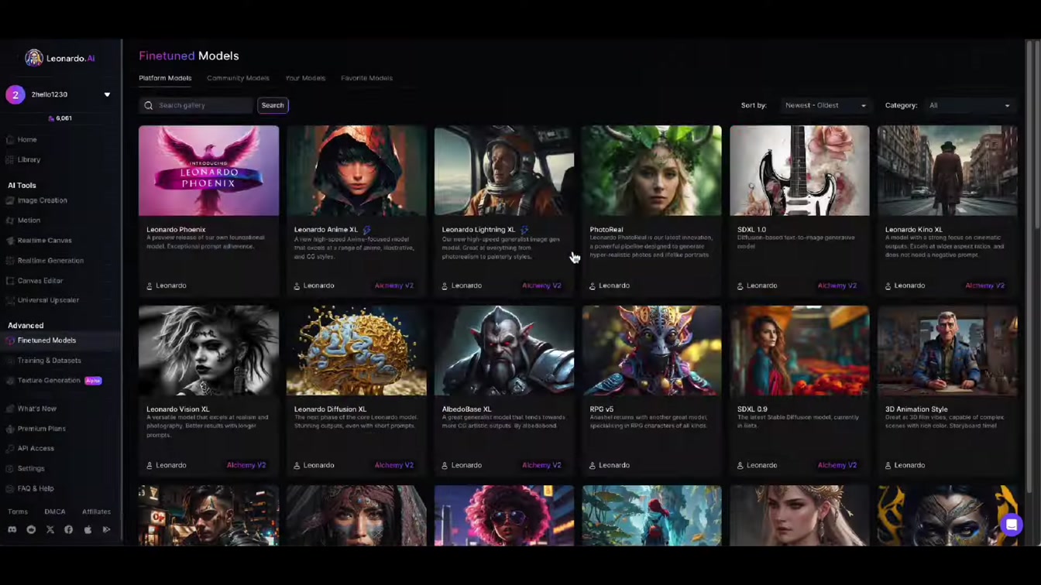Image resolution: width=1041 pixels, height=585 pixels.
Task: Open the Leonardo Lightning XL astronaut thumbnail
Action: [x=504, y=171]
